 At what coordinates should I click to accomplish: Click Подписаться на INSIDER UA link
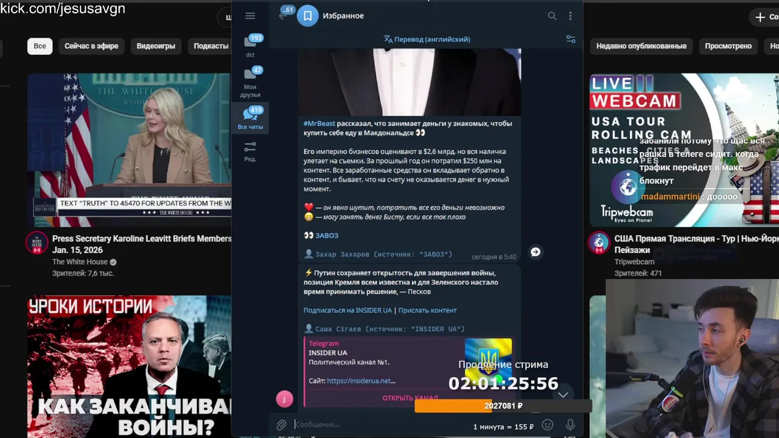click(348, 310)
